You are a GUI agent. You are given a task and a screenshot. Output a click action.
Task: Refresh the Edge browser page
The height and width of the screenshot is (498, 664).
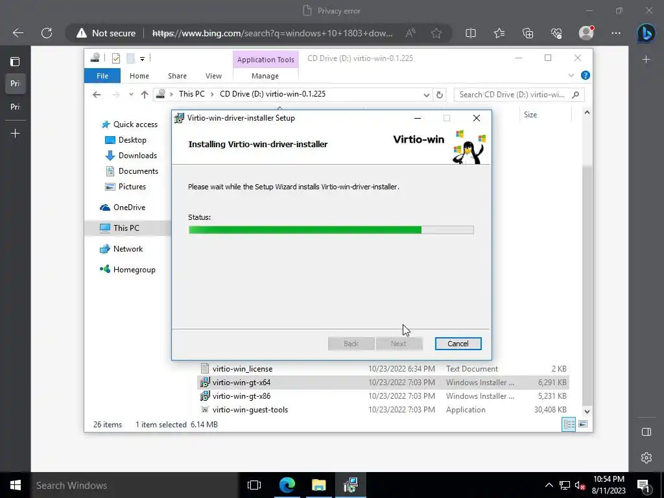pyautogui.click(x=47, y=33)
